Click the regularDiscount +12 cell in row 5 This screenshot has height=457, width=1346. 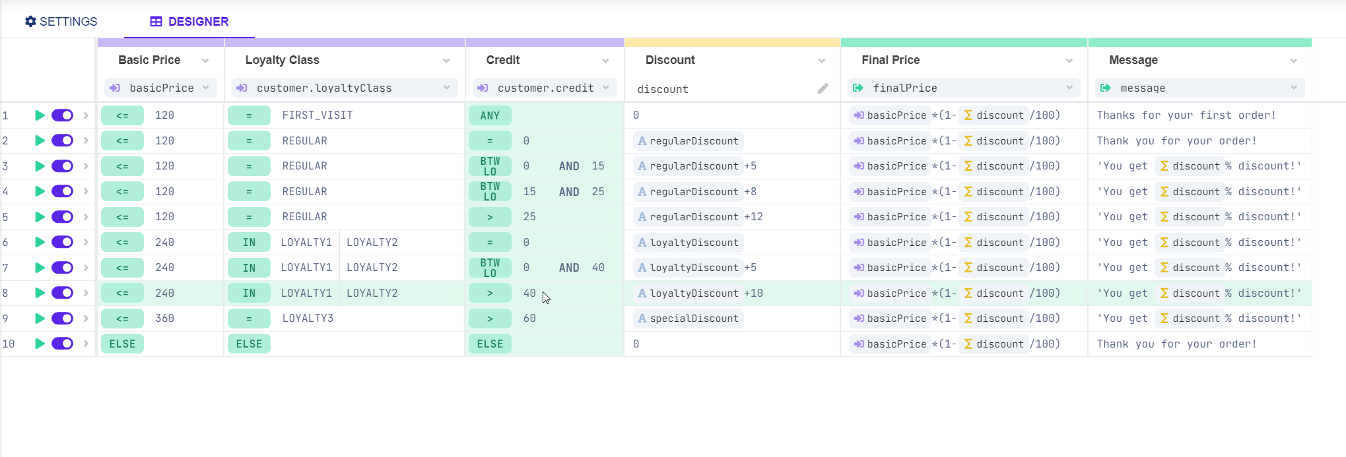(x=700, y=217)
